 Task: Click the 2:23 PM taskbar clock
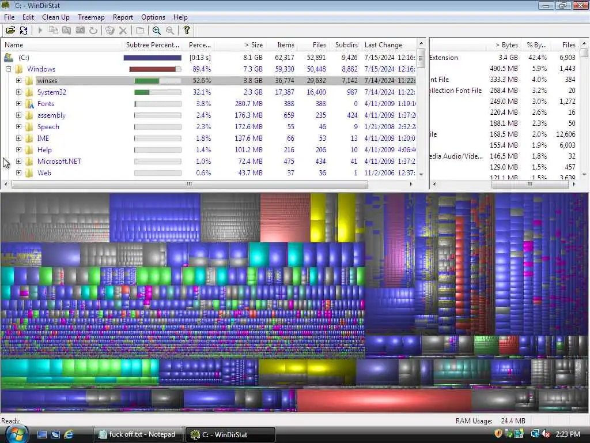pyautogui.click(x=568, y=434)
